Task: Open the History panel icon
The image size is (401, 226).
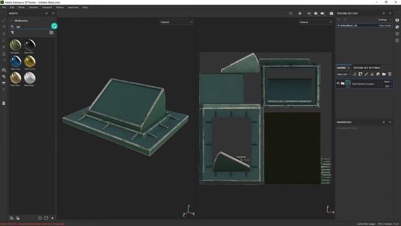Action: coord(397,33)
